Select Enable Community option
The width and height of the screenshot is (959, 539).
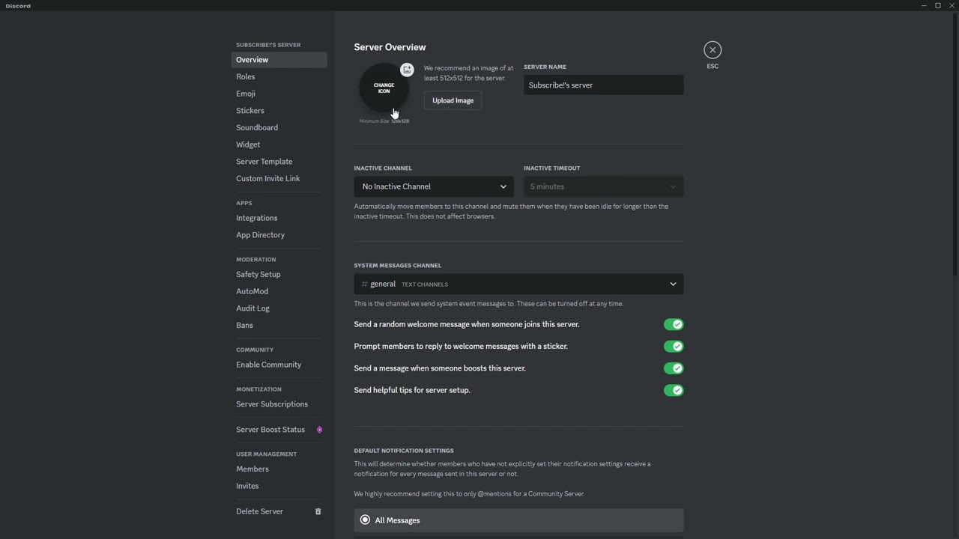pyautogui.click(x=279, y=365)
